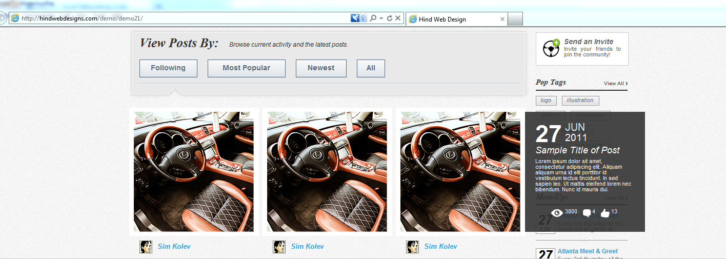This screenshot has height=259, width=726.
Task: Stop loading with the X icon
Action: (x=398, y=18)
